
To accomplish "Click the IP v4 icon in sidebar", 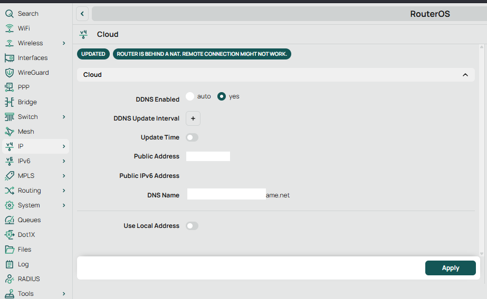I will 9,146.
